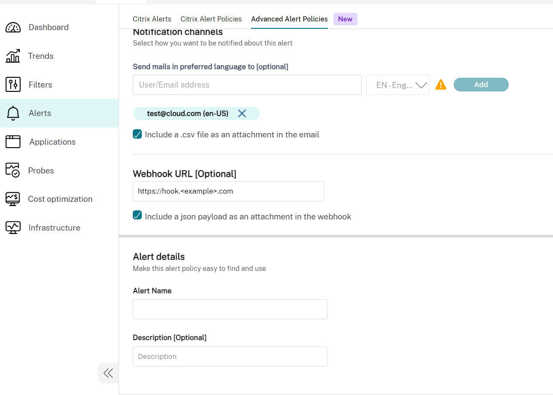Switch to the Citrix Alerts tab
The height and width of the screenshot is (395, 553).
click(152, 19)
